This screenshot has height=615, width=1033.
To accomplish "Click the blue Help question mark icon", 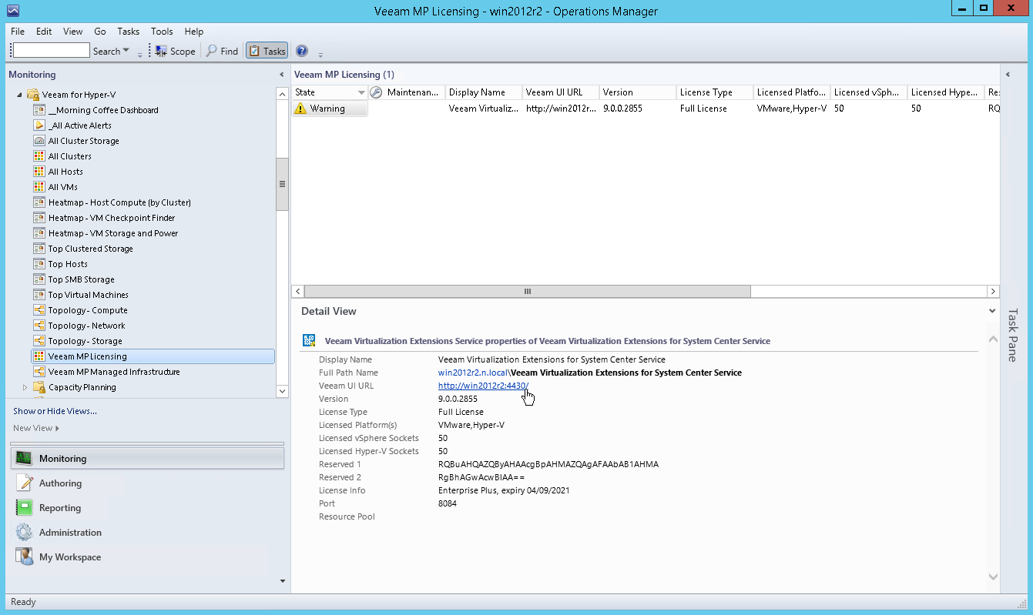I will tap(302, 52).
